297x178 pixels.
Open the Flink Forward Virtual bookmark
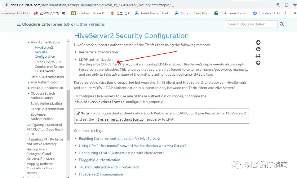click(x=231, y=13)
